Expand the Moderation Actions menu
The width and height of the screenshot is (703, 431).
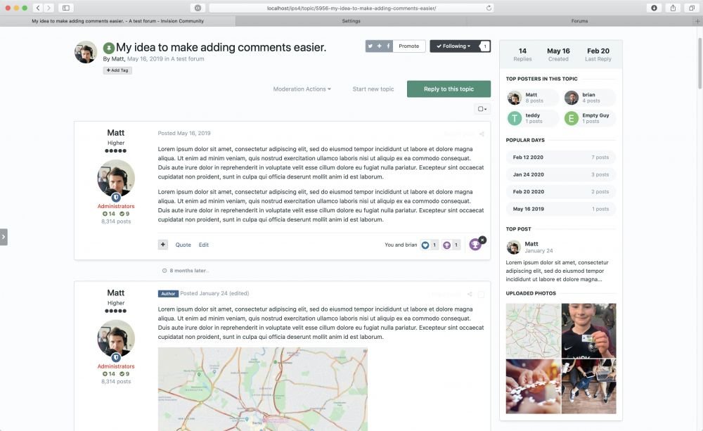pyautogui.click(x=302, y=89)
